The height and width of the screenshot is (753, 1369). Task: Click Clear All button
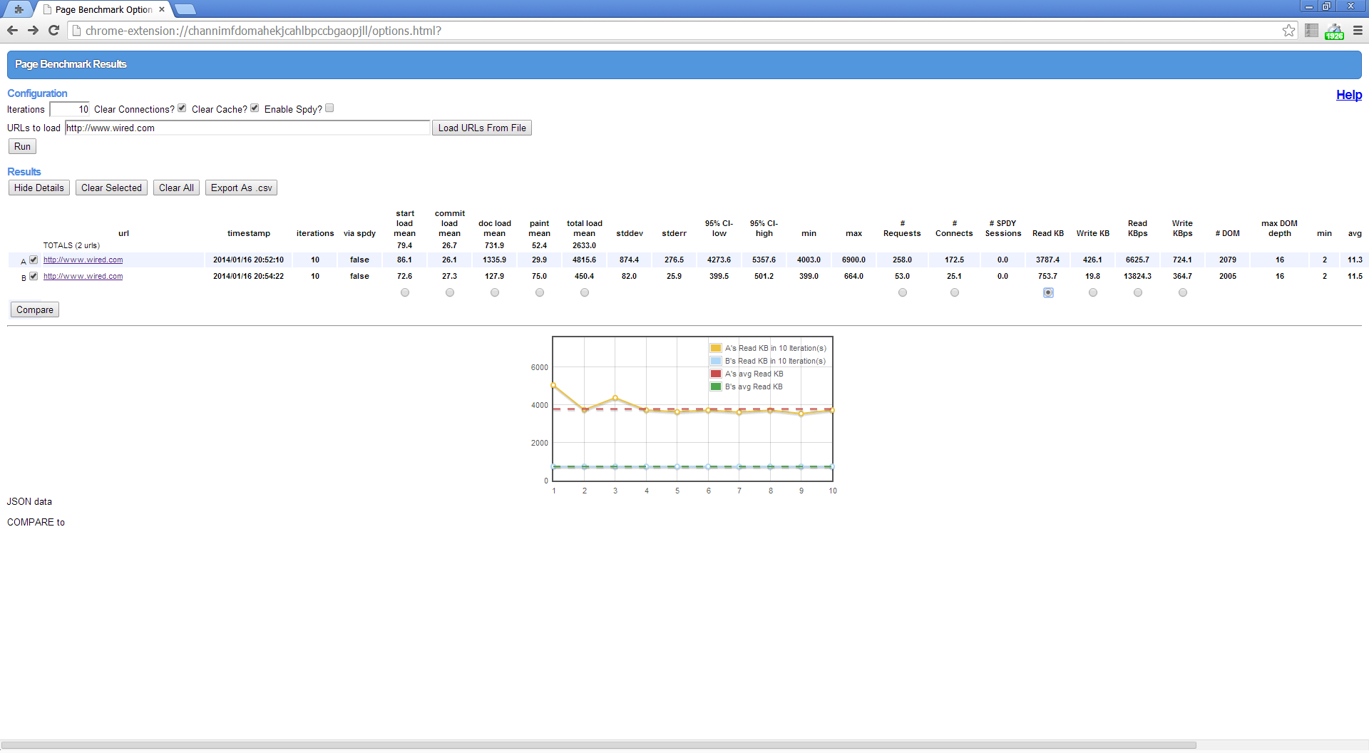176,188
